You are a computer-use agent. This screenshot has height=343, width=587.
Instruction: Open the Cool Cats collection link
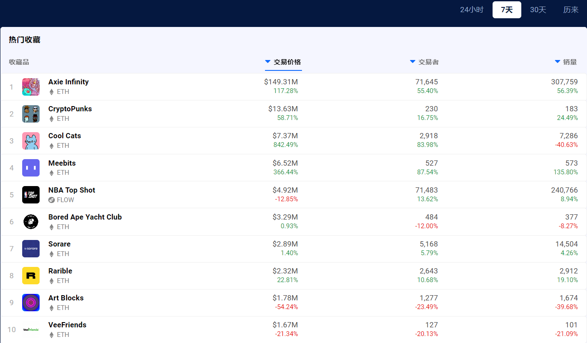[x=64, y=136]
